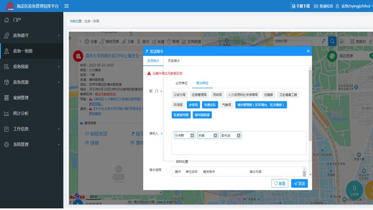
Task: Click the hamburger menu icon in header
Action: coord(66,6)
